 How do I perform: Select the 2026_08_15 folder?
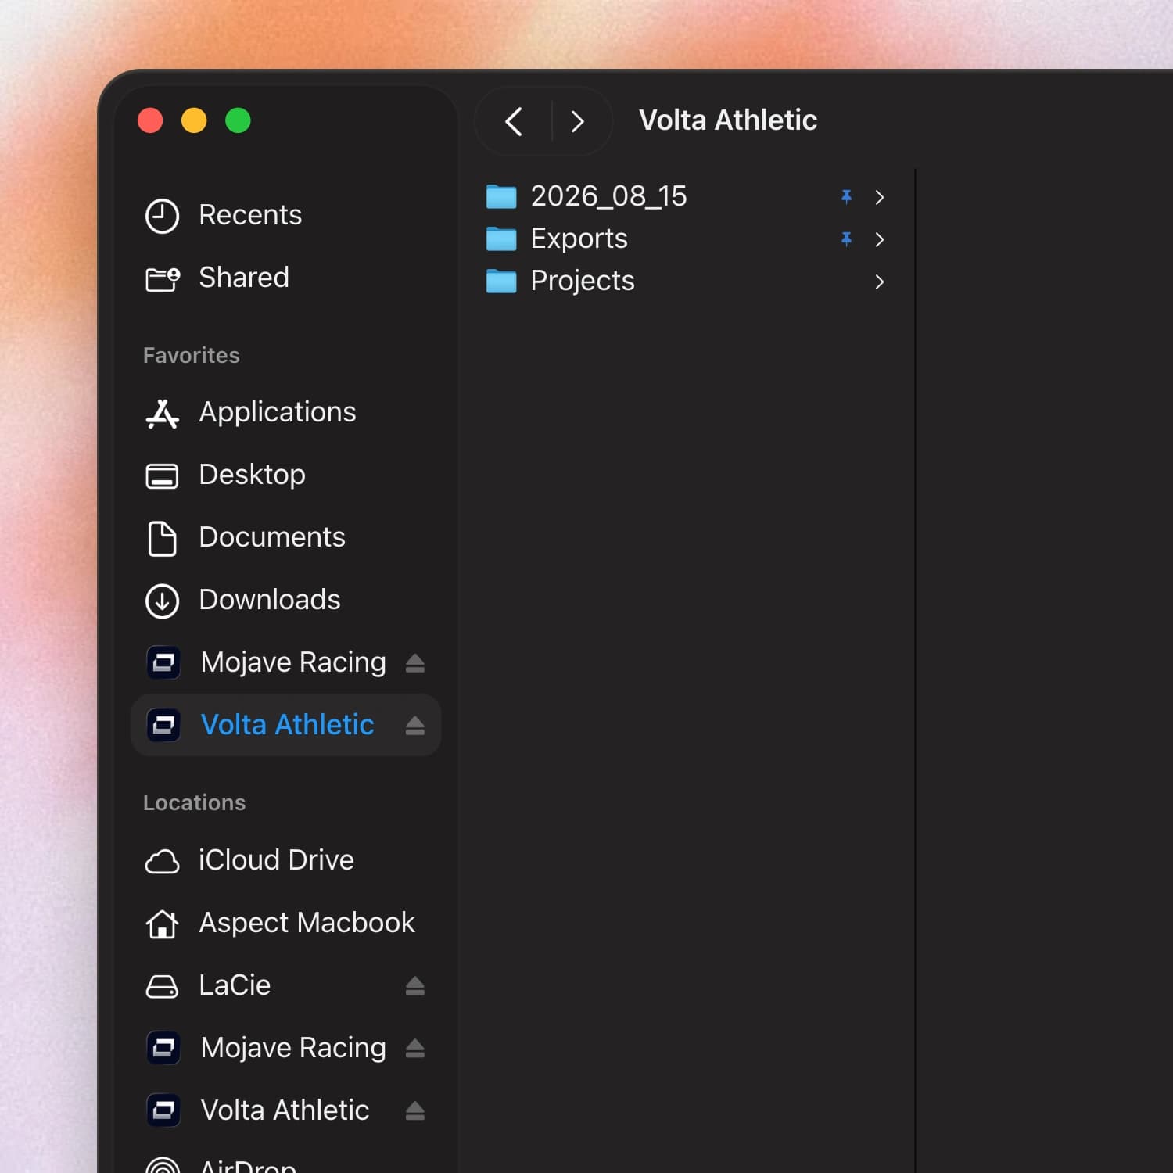click(687, 196)
